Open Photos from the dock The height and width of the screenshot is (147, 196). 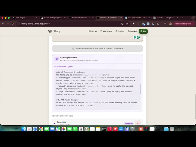[x=64, y=129]
